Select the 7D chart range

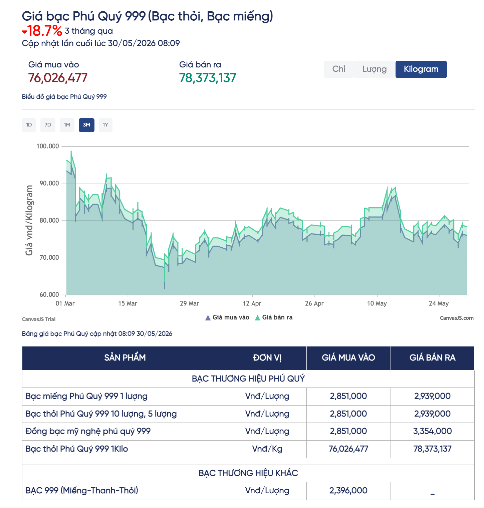pos(48,125)
